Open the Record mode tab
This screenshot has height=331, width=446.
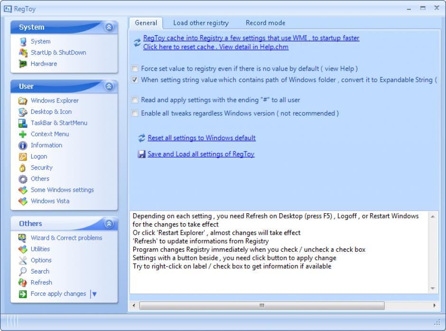pyautogui.click(x=265, y=23)
